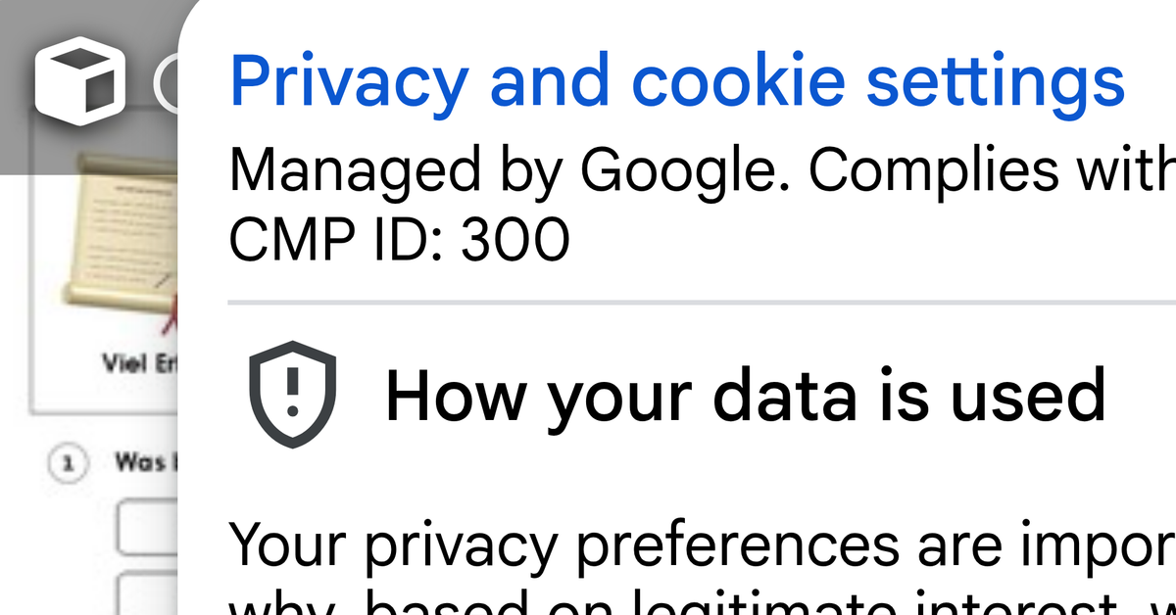Click the "Managed by Google" text line
The width and height of the screenshot is (1176, 615).
coord(702,172)
